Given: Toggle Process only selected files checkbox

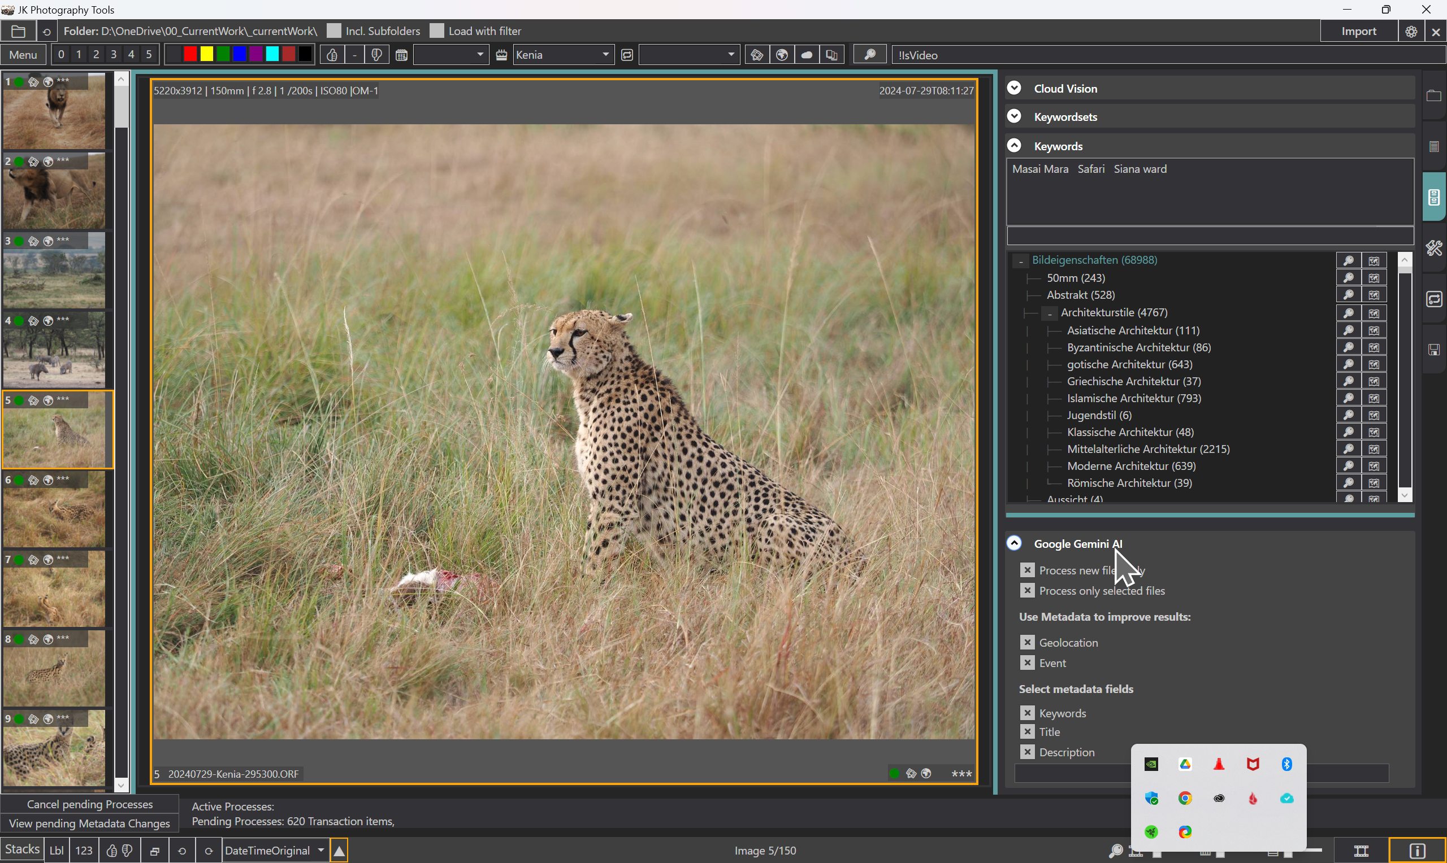Looking at the screenshot, I should coord(1028,590).
